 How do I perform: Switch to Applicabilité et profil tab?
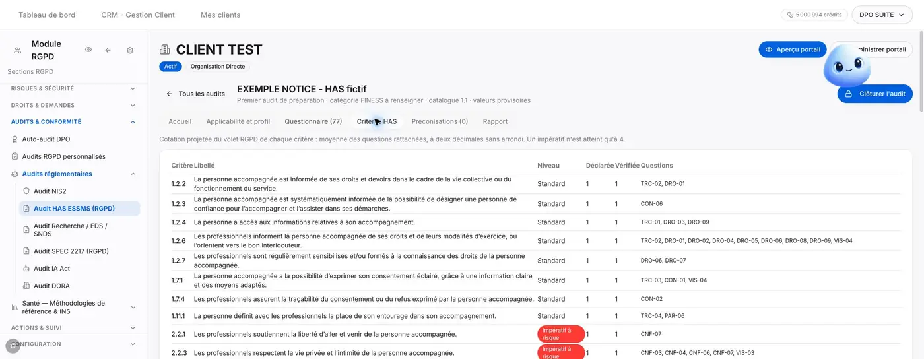pyautogui.click(x=238, y=121)
